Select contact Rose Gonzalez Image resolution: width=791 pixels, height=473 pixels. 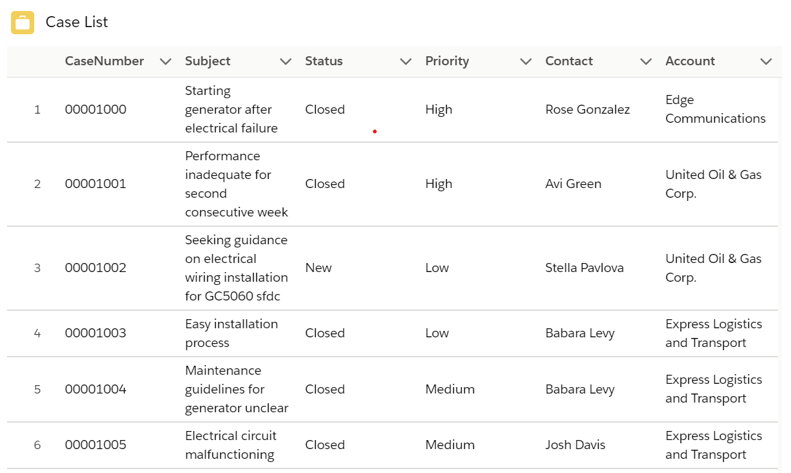(587, 109)
